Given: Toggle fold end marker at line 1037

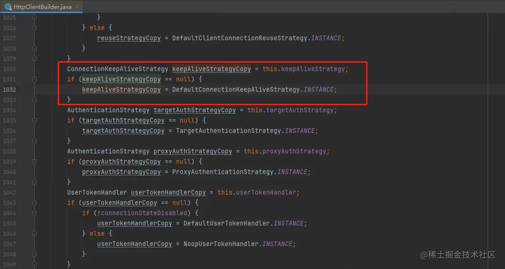Looking at the screenshot, I should click(x=34, y=141).
